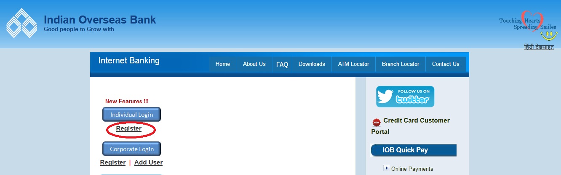Switch to the Hindi website link
The height and width of the screenshot is (175, 561).
click(539, 47)
